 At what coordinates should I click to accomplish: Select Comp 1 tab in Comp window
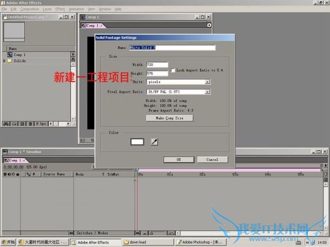pos(92,25)
